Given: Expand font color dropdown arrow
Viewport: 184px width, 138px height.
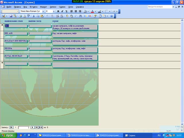Looking at the screenshot, I should point(95,11).
